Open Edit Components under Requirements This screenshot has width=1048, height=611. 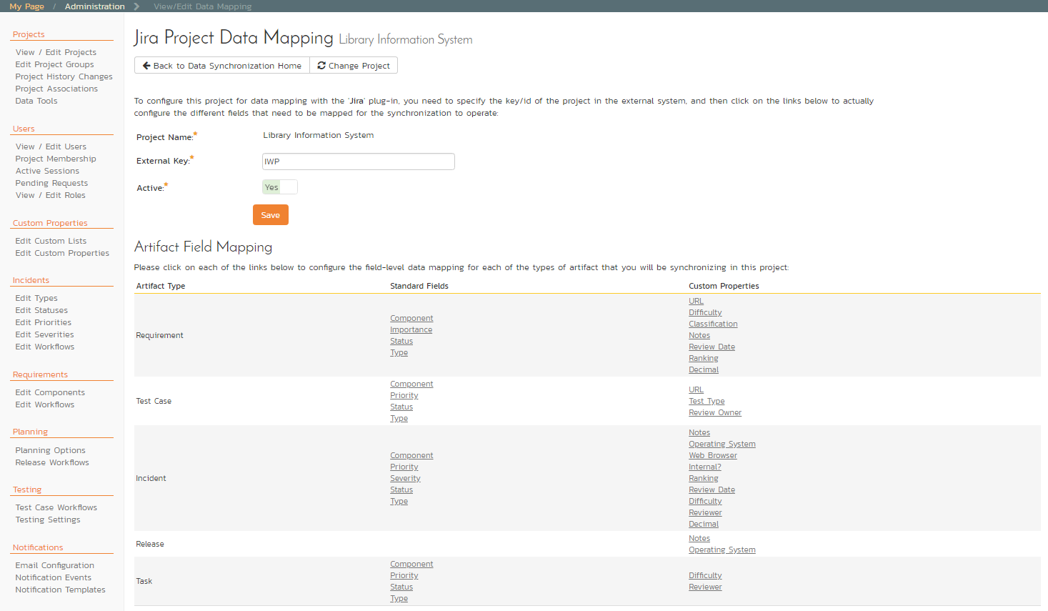50,392
